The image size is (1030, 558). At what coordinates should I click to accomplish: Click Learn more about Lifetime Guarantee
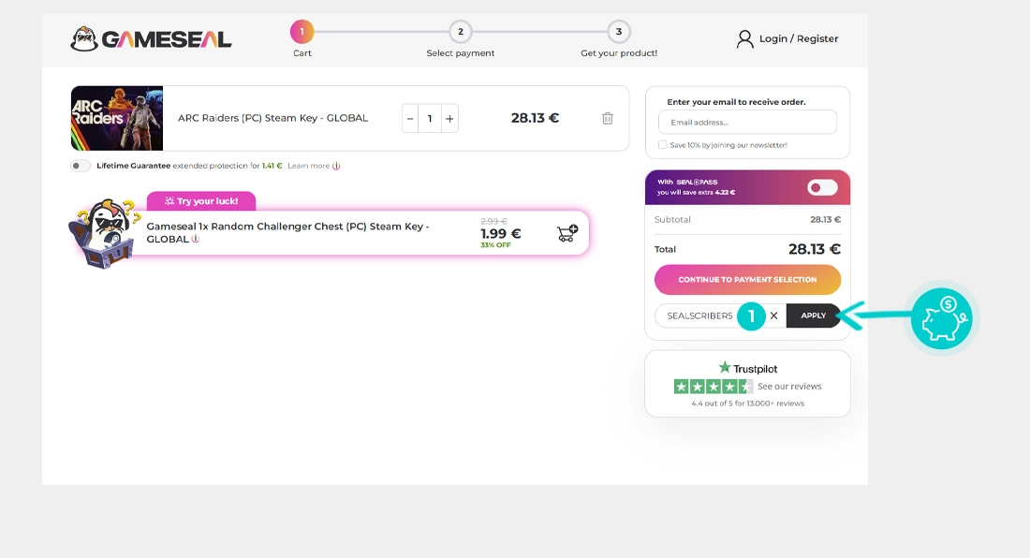(309, 166)
